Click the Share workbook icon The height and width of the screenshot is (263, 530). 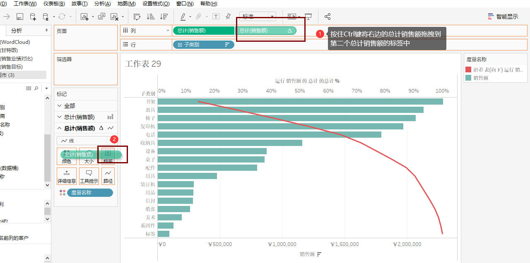click(x=328, y=17)
